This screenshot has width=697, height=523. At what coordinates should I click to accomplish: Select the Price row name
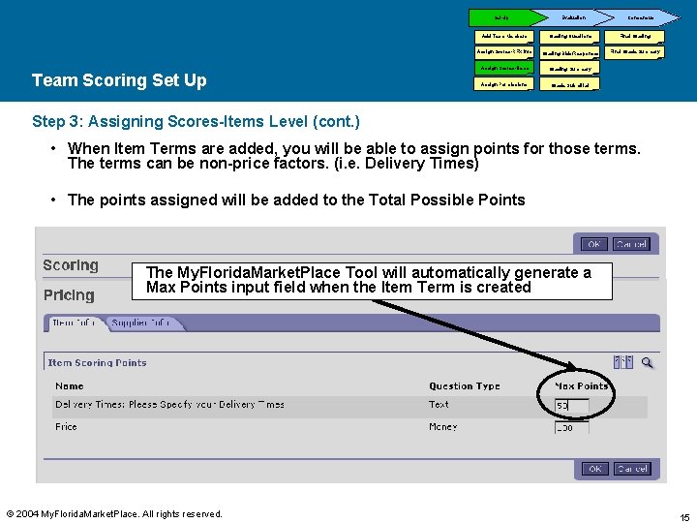66,427
